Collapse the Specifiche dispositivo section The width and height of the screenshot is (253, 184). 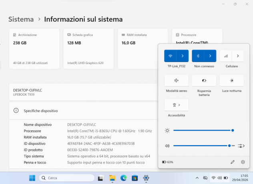[83, 111]
